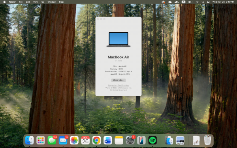Viewport: 237px width, 148px height.
Task: Open Notes app in the Dock
Action: (119, 140)
